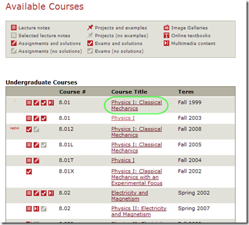Click the Image Galleries camera icon in the legend
This screenshot has height=225, width=249.
tap(166, 28)
